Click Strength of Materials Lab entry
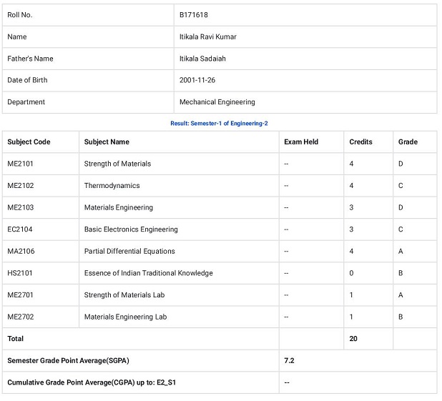The image size is (442, 401). tap(124, 295)
